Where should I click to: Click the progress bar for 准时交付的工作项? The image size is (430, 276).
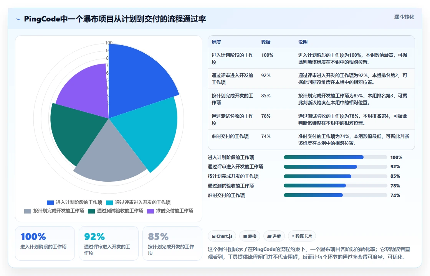pyautogui.click(x=336, y=195)
